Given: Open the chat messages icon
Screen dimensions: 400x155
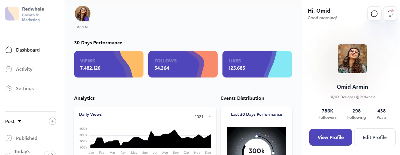Looking at the screenshot, I should 374,14.
